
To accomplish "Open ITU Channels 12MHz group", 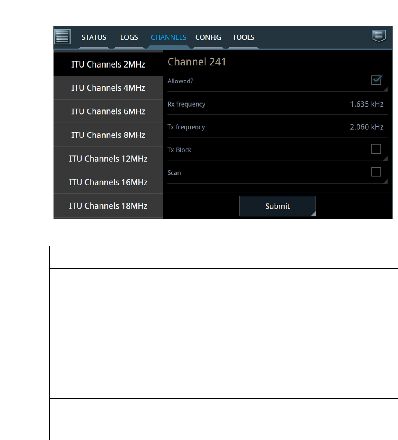I will (108, 159).
